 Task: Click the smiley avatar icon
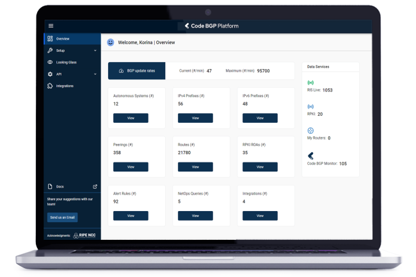pos(110,42)
